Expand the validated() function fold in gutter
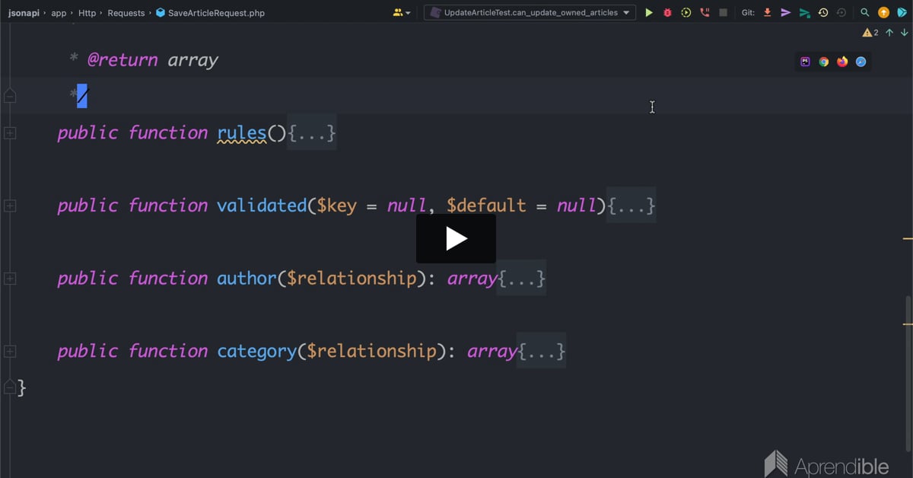This screenshot has height=478, width=913. [x=9, y=206]
